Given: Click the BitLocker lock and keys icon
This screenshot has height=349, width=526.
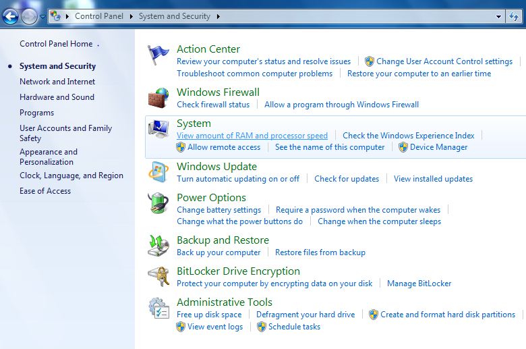Looking at the screenshot, I should (158, 277).
